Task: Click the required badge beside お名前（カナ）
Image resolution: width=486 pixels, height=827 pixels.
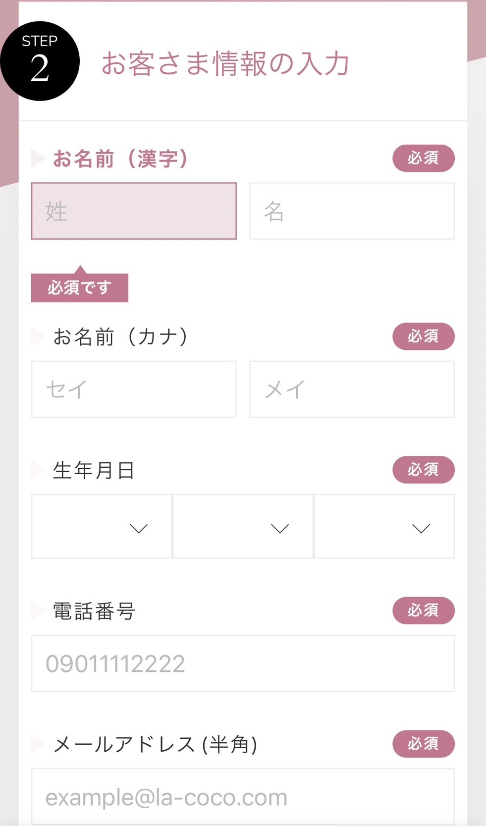Action: pyautogui.click(x=423, y=336)
